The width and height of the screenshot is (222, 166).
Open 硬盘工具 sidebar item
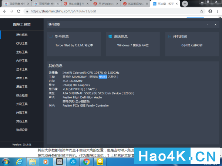tap(22, 78)
